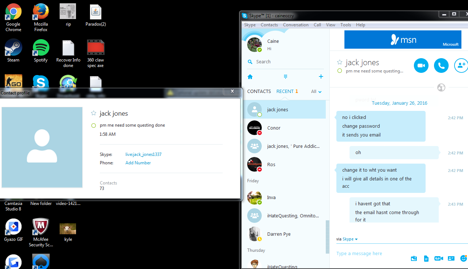Open Spotify desktop shortcut
The height and width of the screenshot is (269, 468).
(41, 51)
